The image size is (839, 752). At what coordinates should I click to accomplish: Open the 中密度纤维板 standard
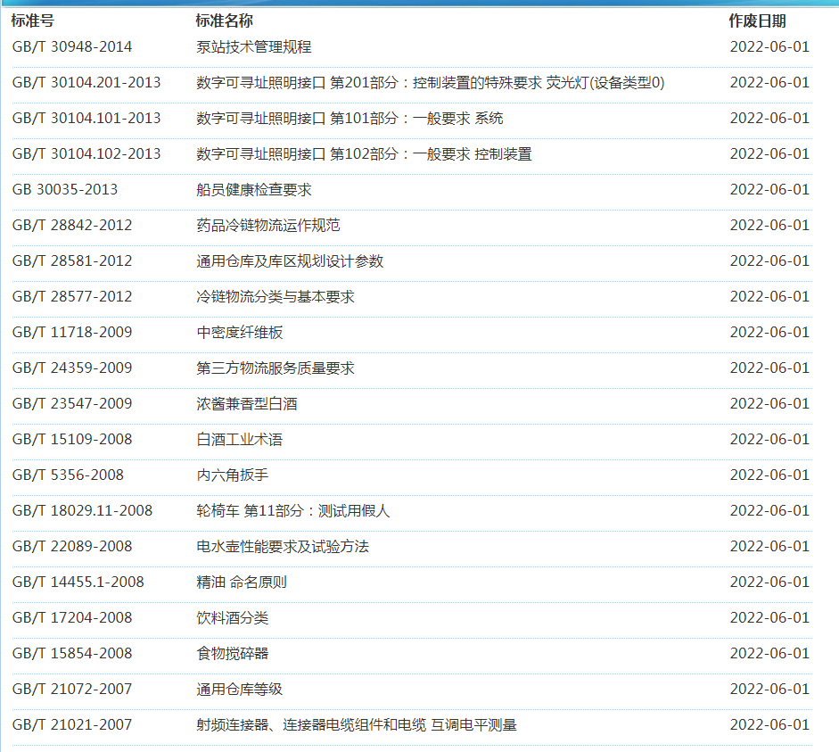tap(240, 333)
